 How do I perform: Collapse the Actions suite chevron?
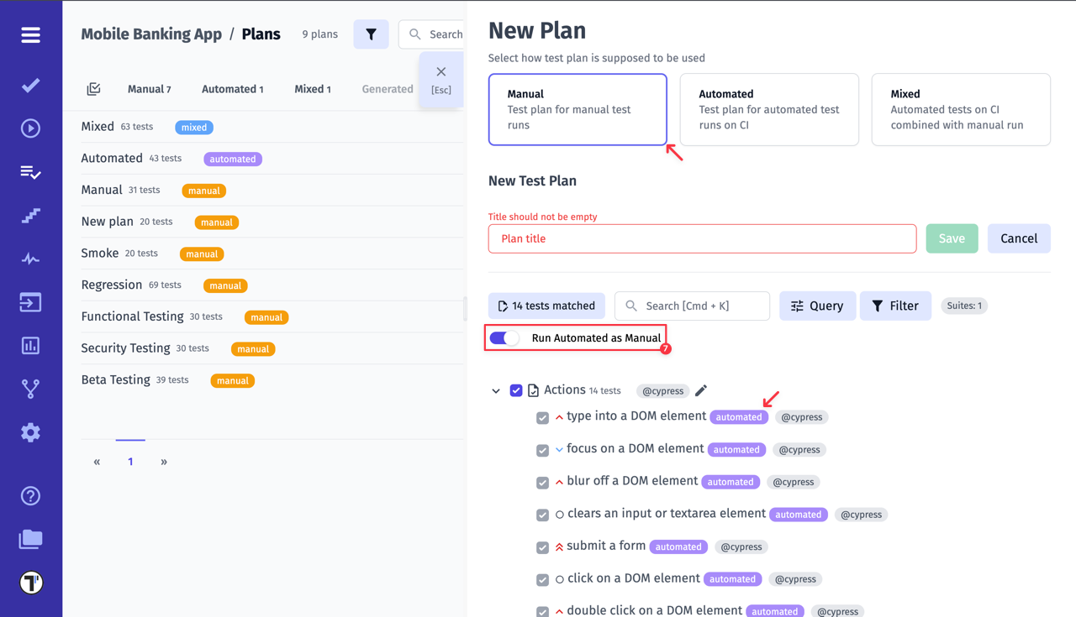click(x=496, y=391)
